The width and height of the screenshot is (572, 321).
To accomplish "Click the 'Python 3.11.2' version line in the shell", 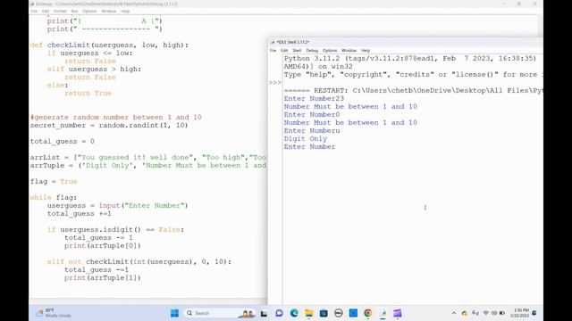I will [x=410, y=59].
